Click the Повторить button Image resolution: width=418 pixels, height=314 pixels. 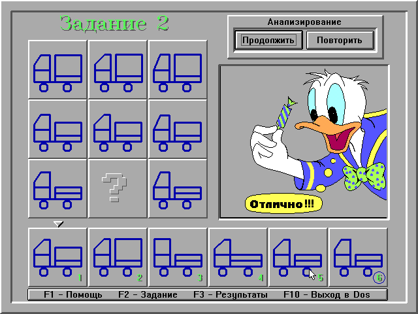(340, 40)
